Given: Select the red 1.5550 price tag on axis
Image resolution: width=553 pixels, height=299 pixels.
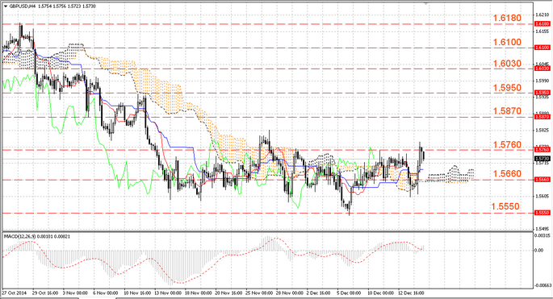Looking at the screenshot, I should click(543, 213).
